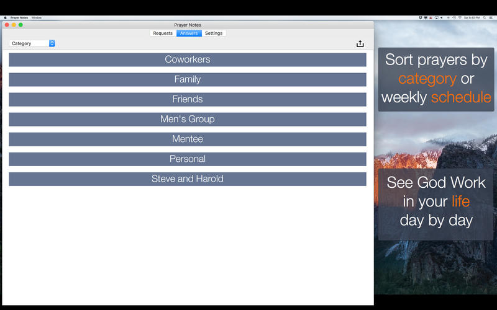The image size is (497, 310).
Task: Click the volume icon in menu bar
Action: click(442, 17)
